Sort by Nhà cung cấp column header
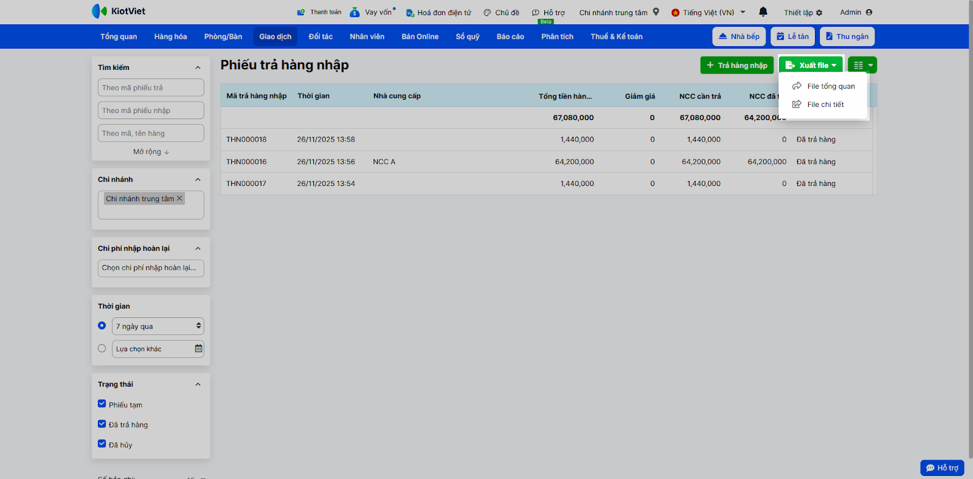The height and width of the screenshot is (479, 973). click(x=397, y=96)
